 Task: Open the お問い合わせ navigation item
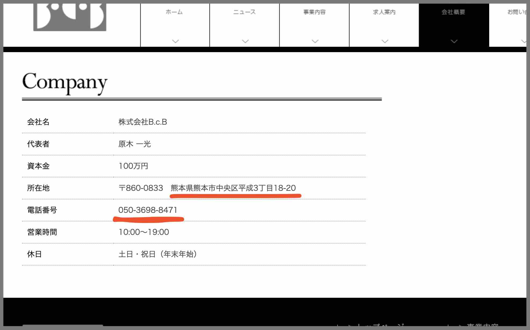tap(517, 12)
